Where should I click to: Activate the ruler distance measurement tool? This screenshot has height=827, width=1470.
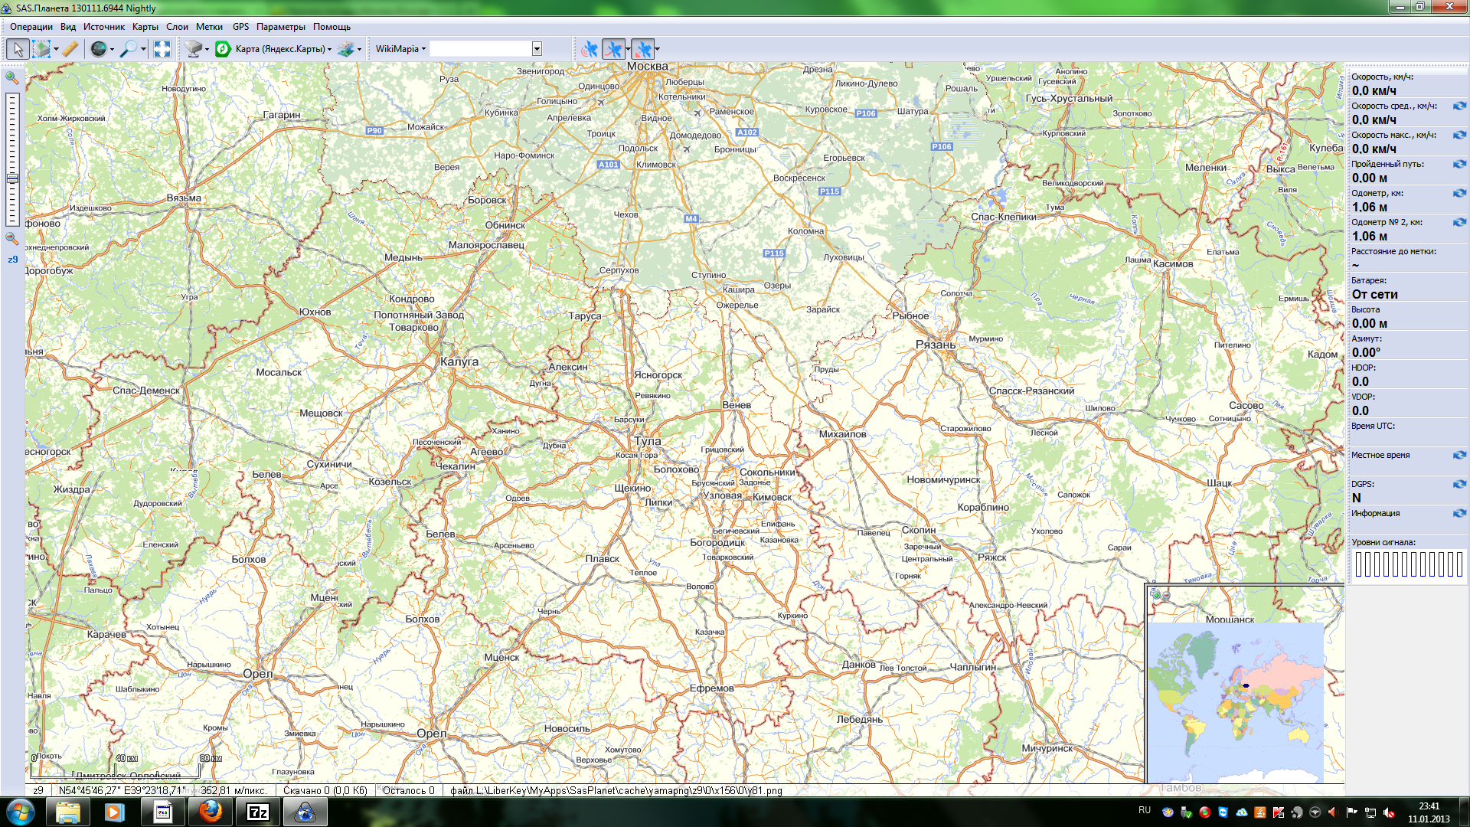click(70, 49)
